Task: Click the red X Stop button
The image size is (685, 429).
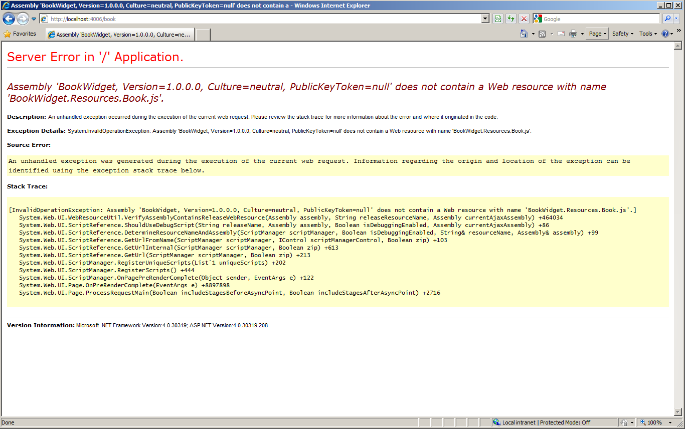Action: [524, 19]
